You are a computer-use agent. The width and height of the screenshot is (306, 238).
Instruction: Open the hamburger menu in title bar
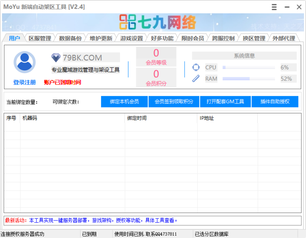pos(274,7)
